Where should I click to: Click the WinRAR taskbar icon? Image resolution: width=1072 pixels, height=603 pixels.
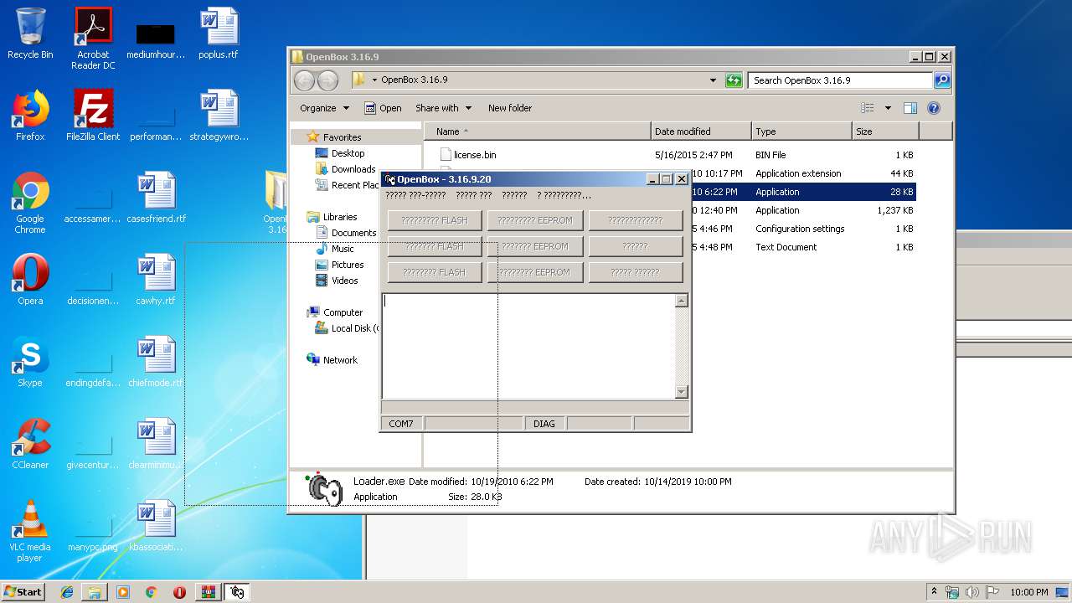coord(208,592)
